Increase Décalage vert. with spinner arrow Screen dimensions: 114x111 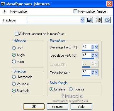tap(93, 54)
